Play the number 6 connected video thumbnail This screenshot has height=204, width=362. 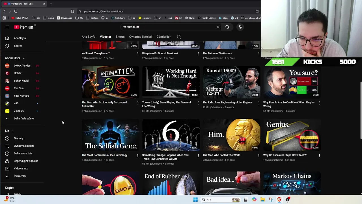click(x=171, y=135)
